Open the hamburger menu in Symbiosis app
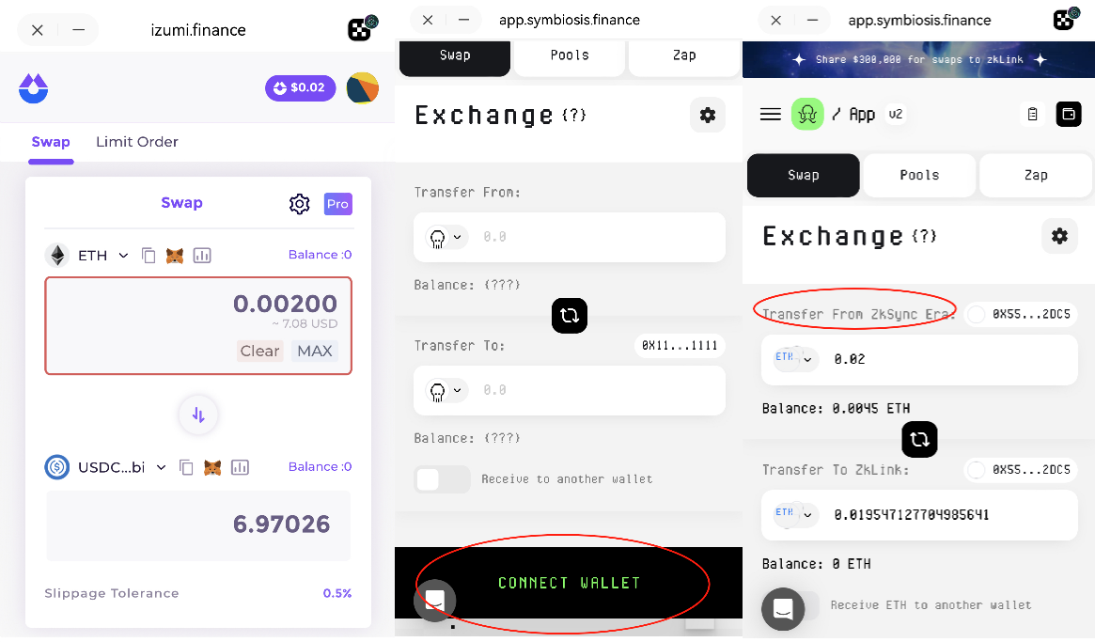Screen dimensions: 1095x642 coord(771,115)
